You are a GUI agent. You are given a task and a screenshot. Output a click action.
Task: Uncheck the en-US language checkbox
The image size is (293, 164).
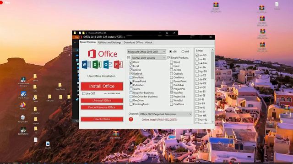click(197, 55)
